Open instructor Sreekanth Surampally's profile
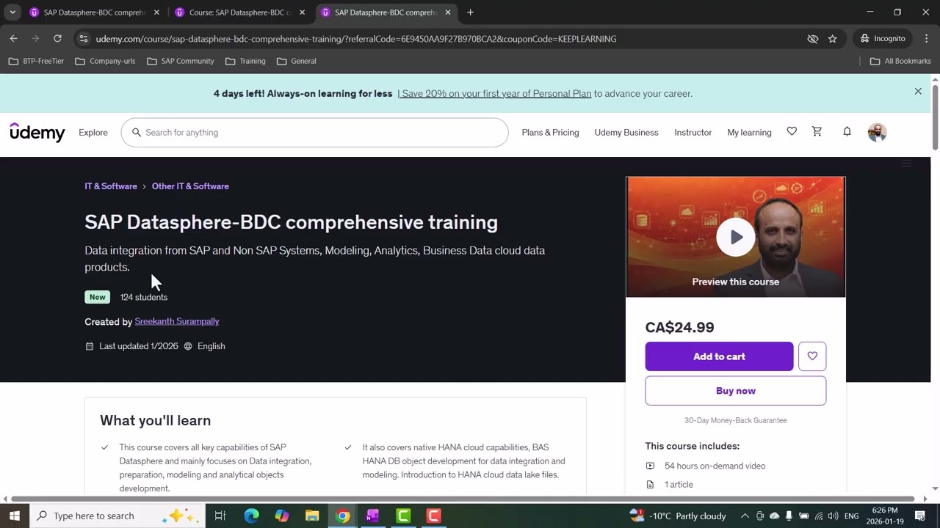This screenshot has width=940, height=528. pos(177,321)
